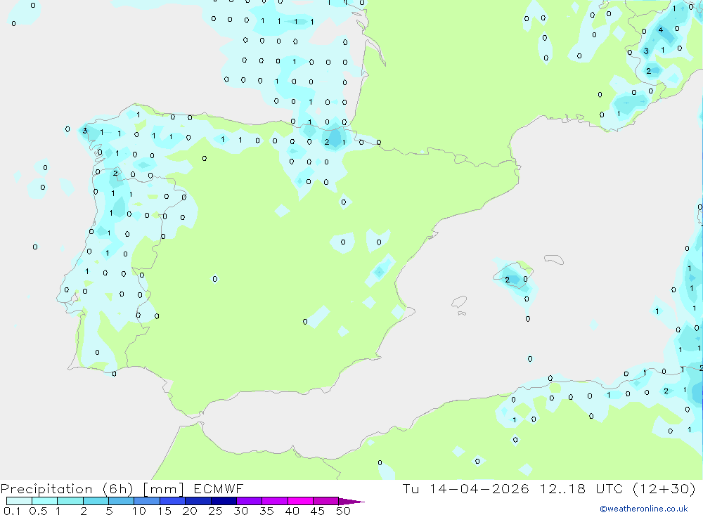
Task: Pick the 25–30 mm navy legend segment
Action: coord(224,501)
